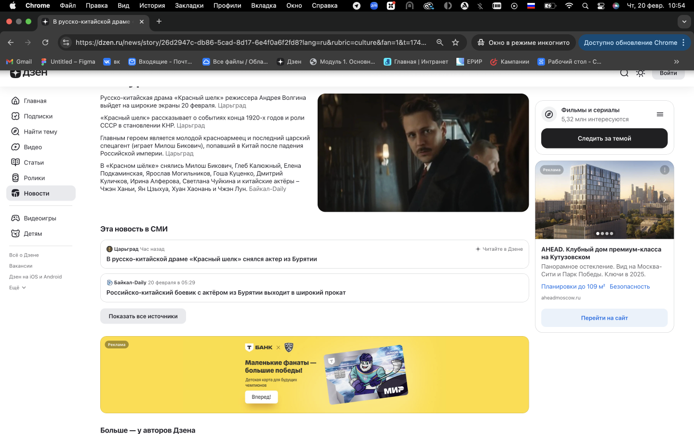The image size is (694, 434).
Task: Click the search magnifier icon in Dzen header
Action: pos(624,73)
